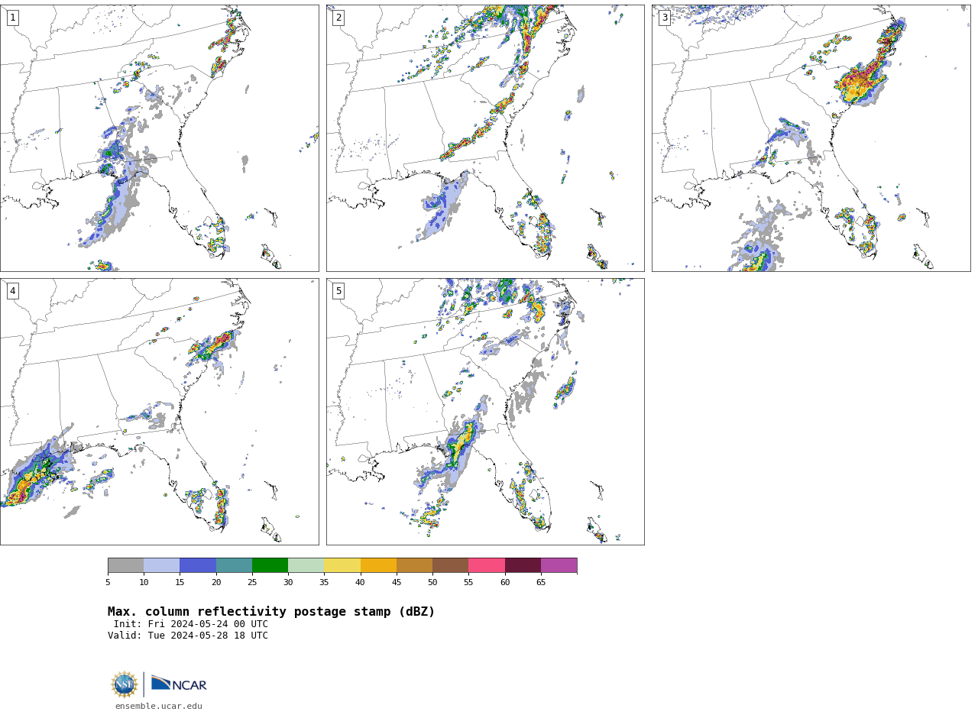The image size is (978, 715).
Task: Select the green 25-30 dBZ swatch
Action: tap(270, 565)
